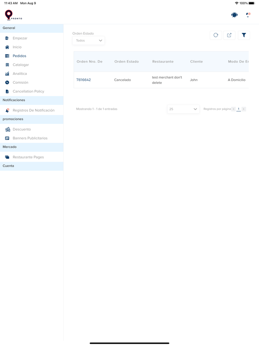Click Mostrando 1 - 1 de 1 entradas text
Viewport: 259px width, 346px height.
[x=97, y=109]
